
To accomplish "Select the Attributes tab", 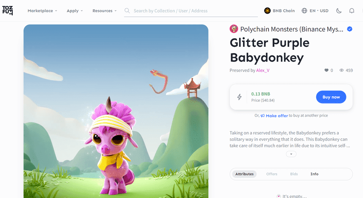I will click(244, 174).
